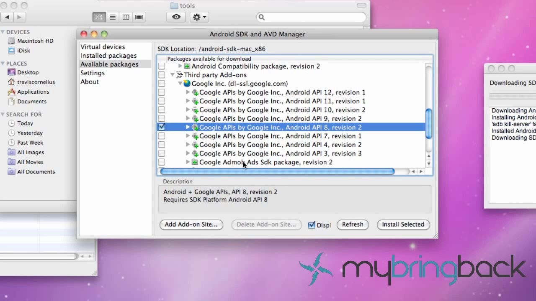Click the Install Selected button
The width and height of the screenshot is (536, 301).
403,224
